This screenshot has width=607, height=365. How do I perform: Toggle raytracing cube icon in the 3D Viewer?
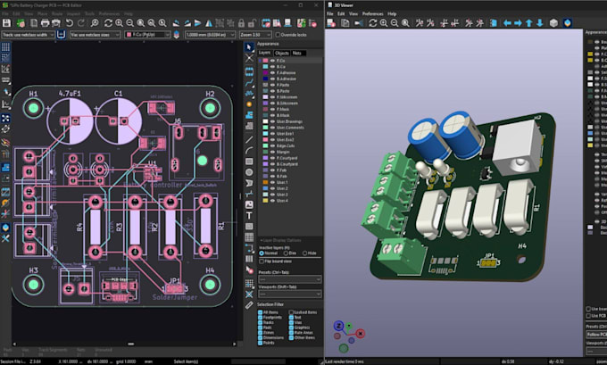pyautogui.click(x=553, y=23)
